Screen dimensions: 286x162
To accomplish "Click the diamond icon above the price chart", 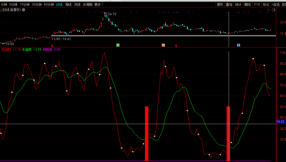I will [269, 10].
